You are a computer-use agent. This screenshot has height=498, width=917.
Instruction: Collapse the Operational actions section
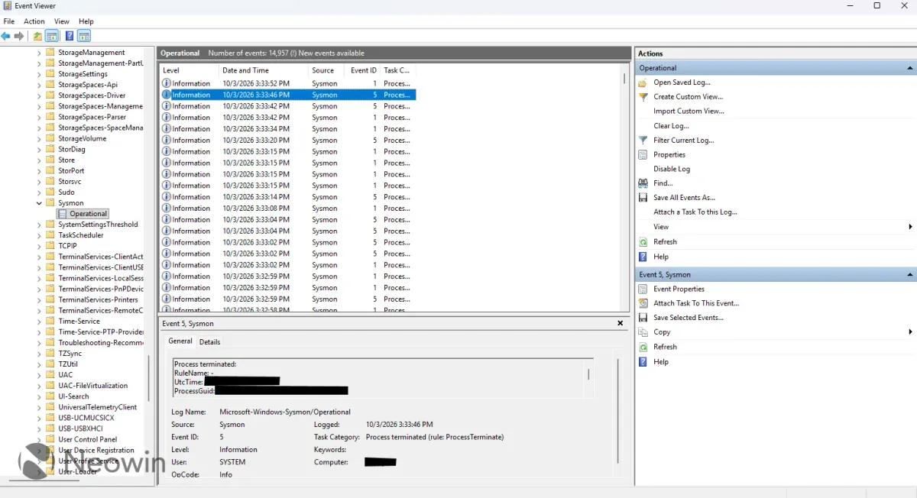[x=910, y=68]
